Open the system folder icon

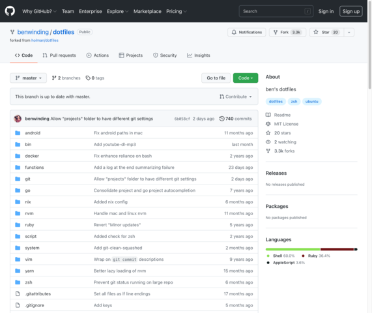[18, 248]
